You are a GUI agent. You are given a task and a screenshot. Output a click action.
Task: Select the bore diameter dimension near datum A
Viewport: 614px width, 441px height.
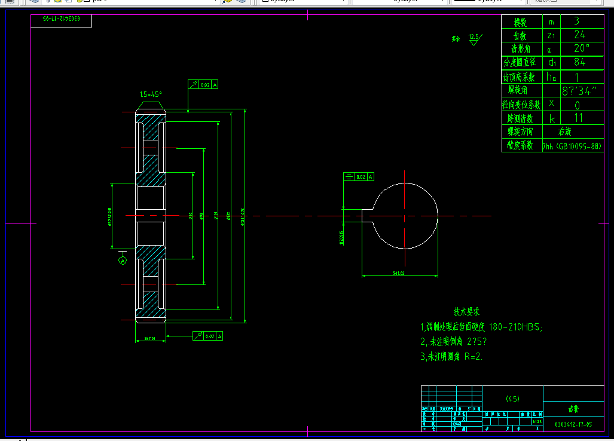coord(109,217)
